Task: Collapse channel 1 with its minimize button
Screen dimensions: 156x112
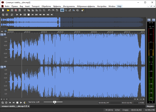Action: pos(5,34)
